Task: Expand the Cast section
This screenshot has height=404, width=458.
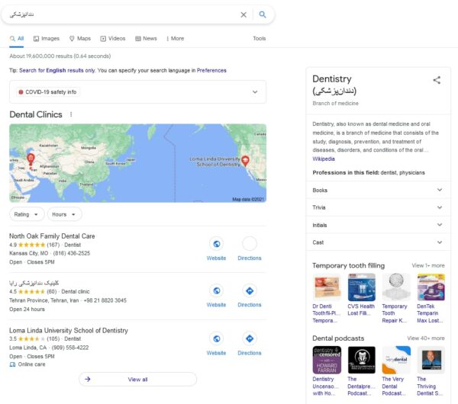Action: point(379,242)
